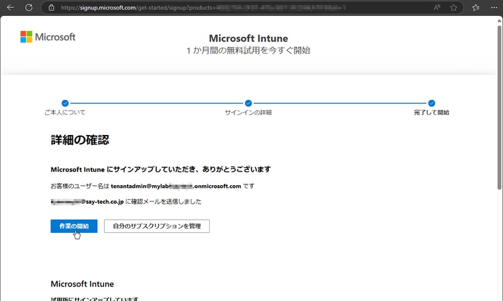Select the signup.microsoft.com address bar URL
This screenshot has width=503, height=301.
point(203,7)
